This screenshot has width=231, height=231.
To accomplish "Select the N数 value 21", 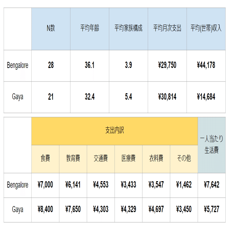I will click(x=51, y=97).
